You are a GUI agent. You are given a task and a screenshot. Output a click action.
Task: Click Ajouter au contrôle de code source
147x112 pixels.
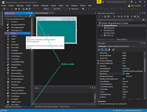point(128,111)
